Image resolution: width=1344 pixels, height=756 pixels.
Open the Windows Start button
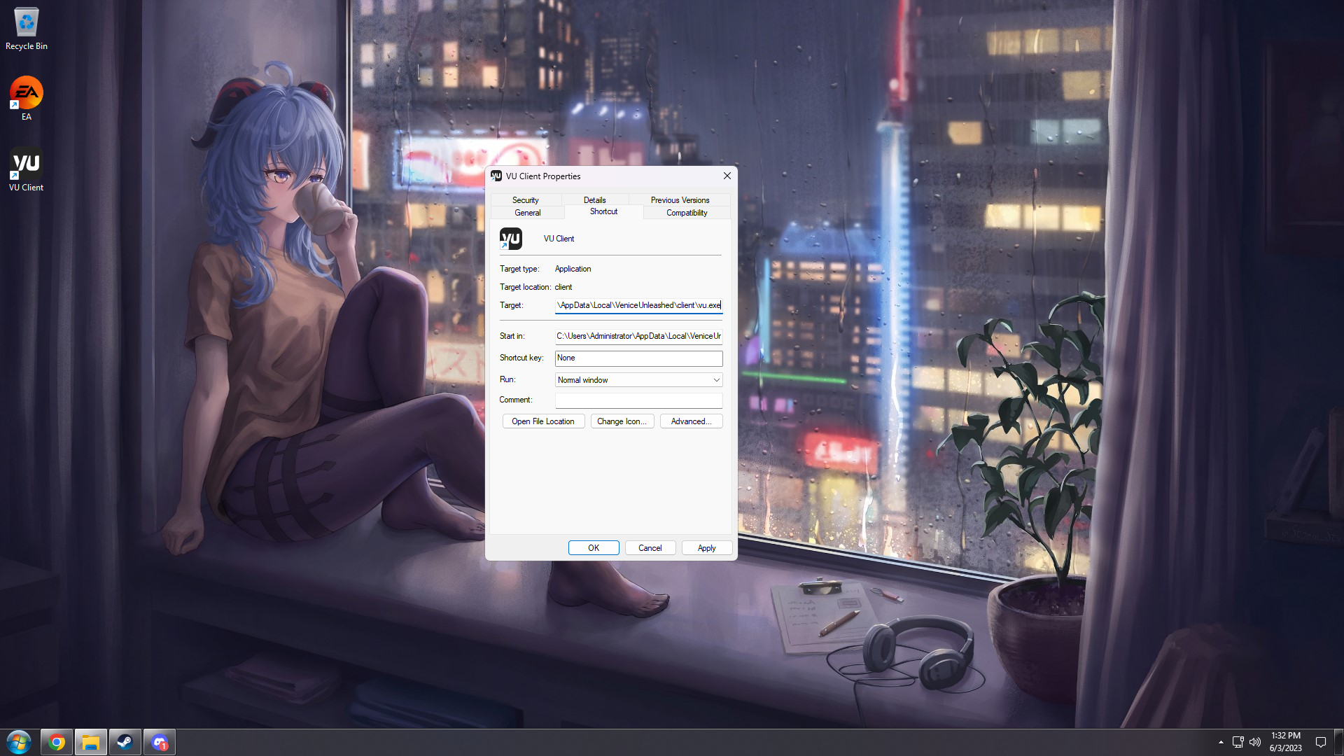coord(19,742)
